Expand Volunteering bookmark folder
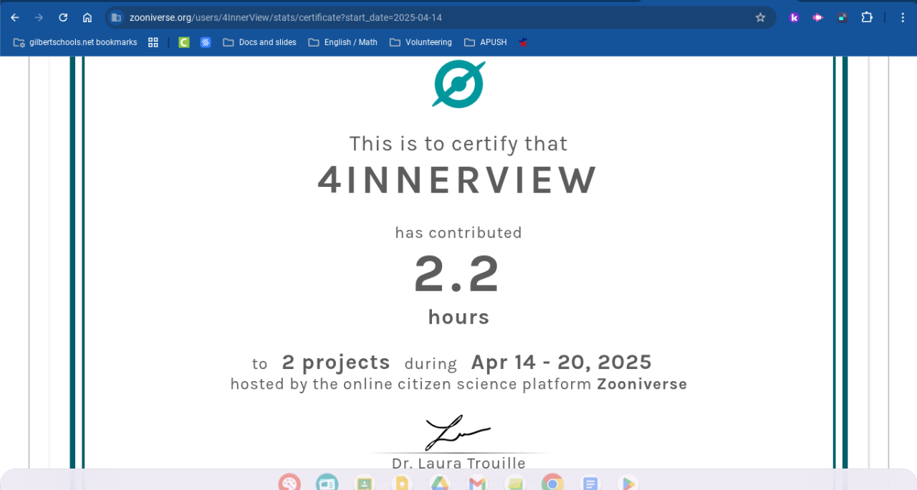Viewport: 917px width, 490px height. [421, 42]
